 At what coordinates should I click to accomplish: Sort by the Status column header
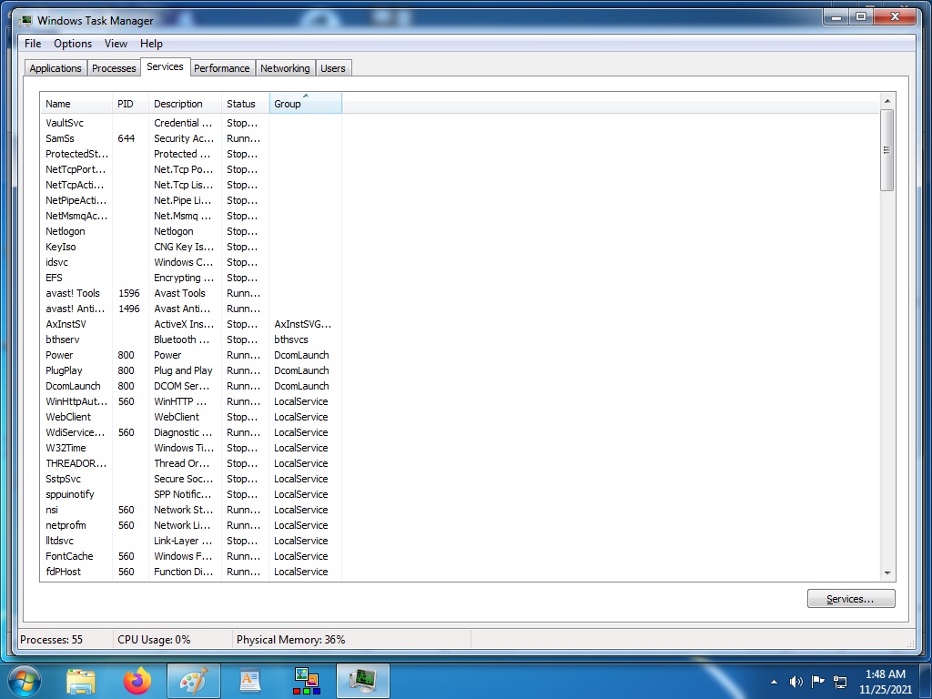point(246,104)
